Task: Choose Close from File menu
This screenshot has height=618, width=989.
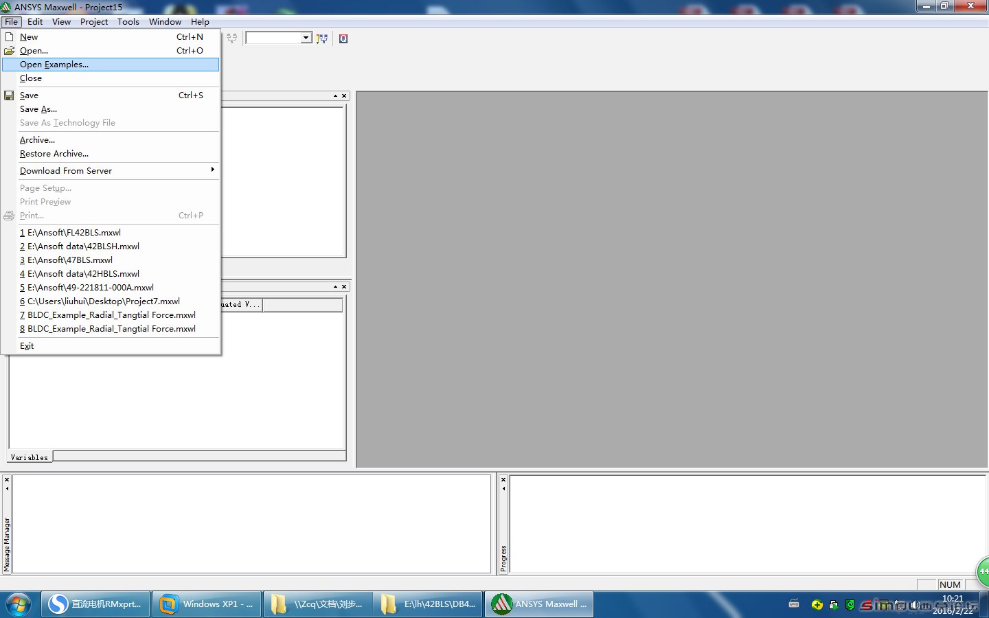Action: coord(111,78)
